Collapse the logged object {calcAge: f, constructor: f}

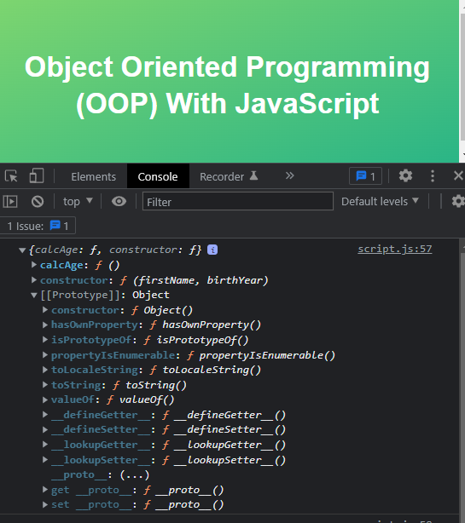tap(22, 250)
